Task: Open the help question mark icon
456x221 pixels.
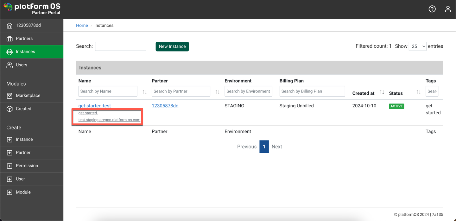Action: [x=432, y=9]
